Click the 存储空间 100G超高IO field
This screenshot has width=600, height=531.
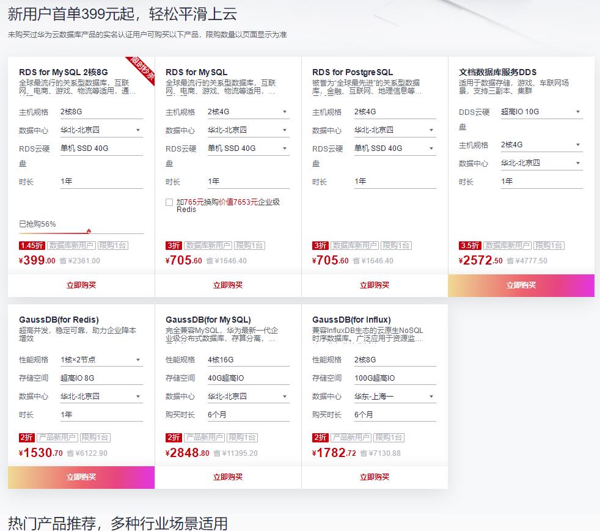click(395, 378)
